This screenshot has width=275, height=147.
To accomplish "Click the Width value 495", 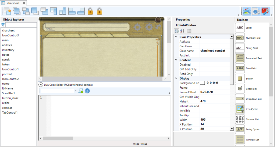I will click(x=215, y=120).
